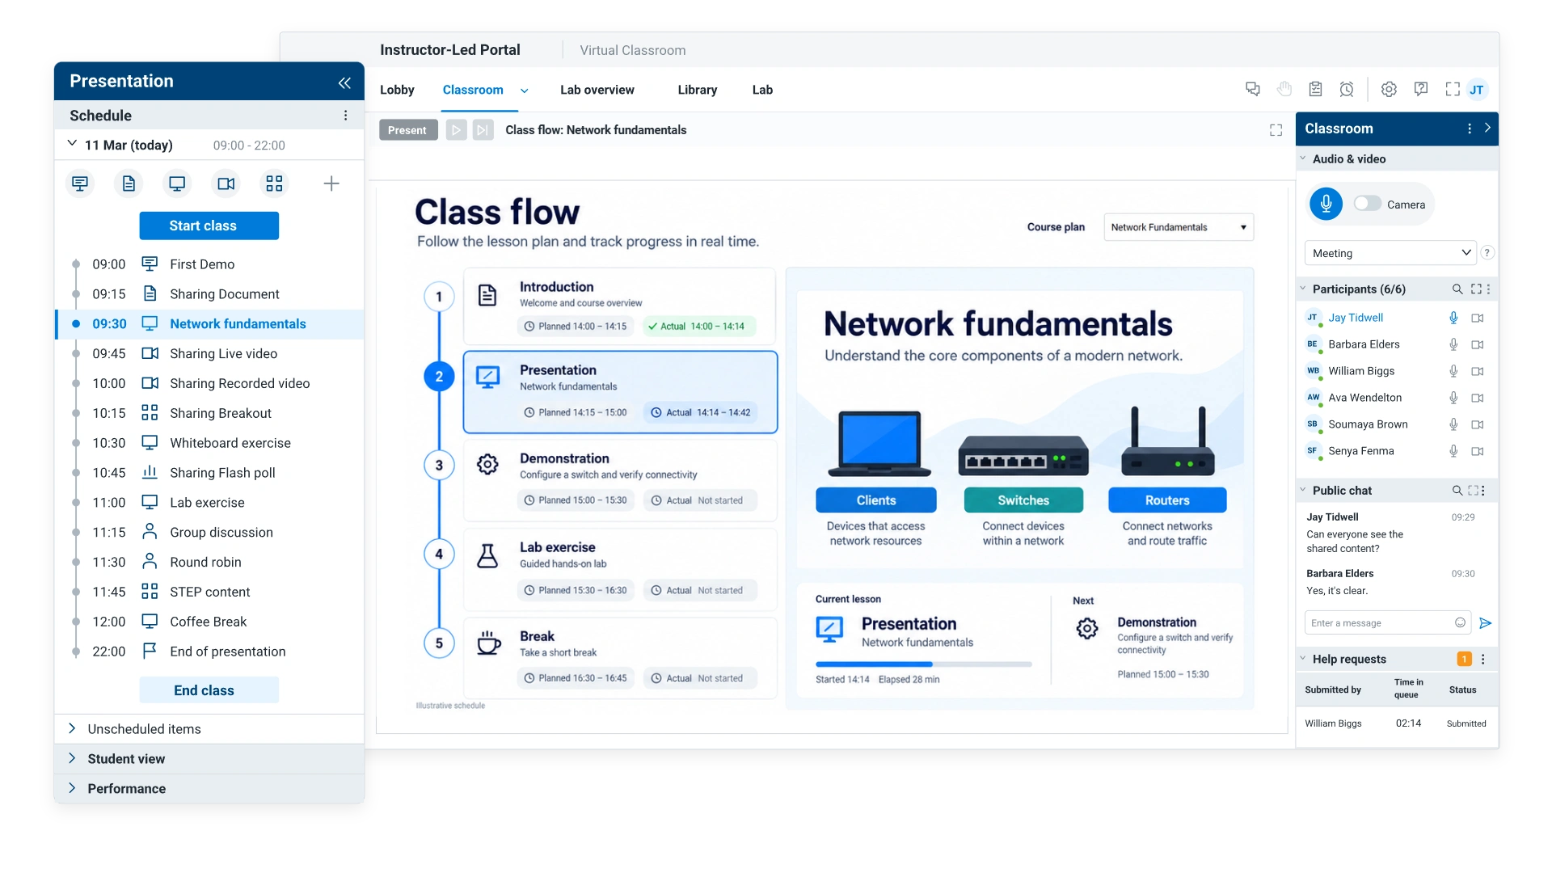Click the current lesson progress bar
Image resolution: width=1552 pixels, height=873 pixels.
(924, 664)
